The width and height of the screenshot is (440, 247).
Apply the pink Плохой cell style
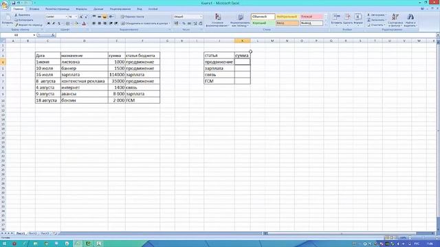click(311, 16)
